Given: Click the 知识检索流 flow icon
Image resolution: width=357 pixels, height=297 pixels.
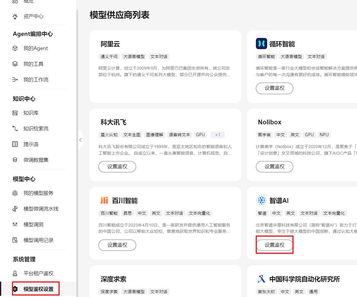Looking at the screenshot, I should click(x=15, y=129).
